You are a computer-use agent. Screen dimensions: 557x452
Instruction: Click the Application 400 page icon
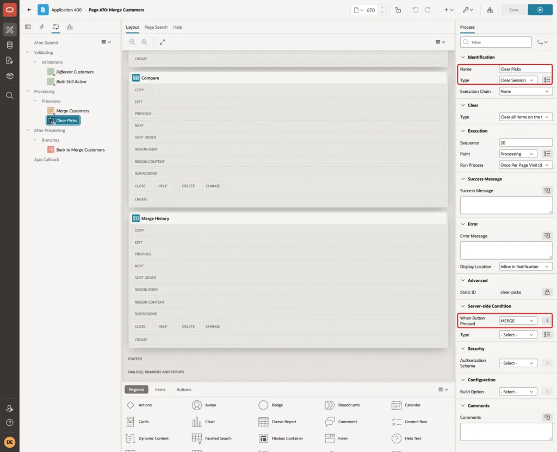(x=43, y=10)
